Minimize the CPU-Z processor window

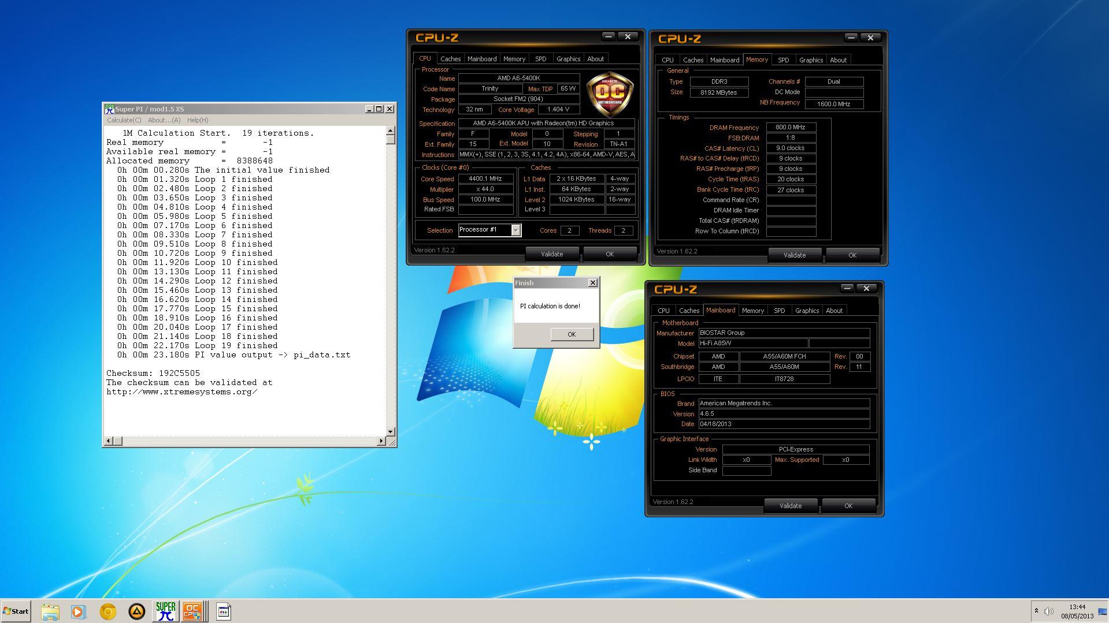pos(608,36)
